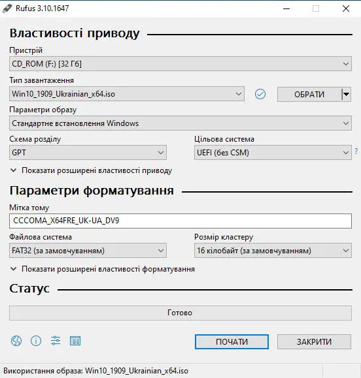Screen dimensions: 361x378
Task: Click the Статус heading
Action: [29, 289]
